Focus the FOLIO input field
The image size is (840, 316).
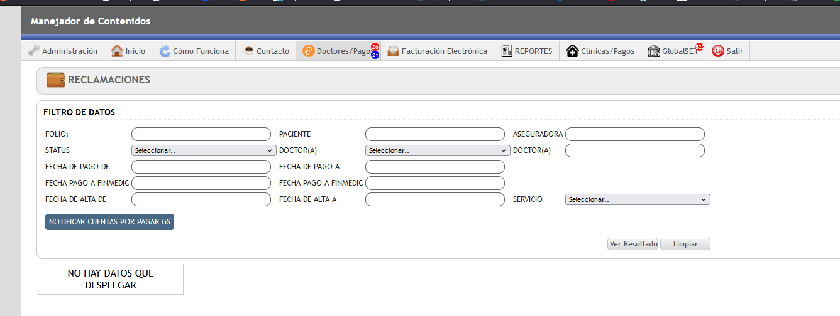[x=201, y=134]
